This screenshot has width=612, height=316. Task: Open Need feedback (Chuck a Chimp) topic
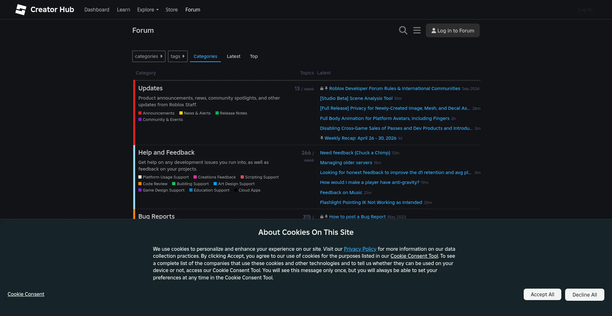point(355,153)
